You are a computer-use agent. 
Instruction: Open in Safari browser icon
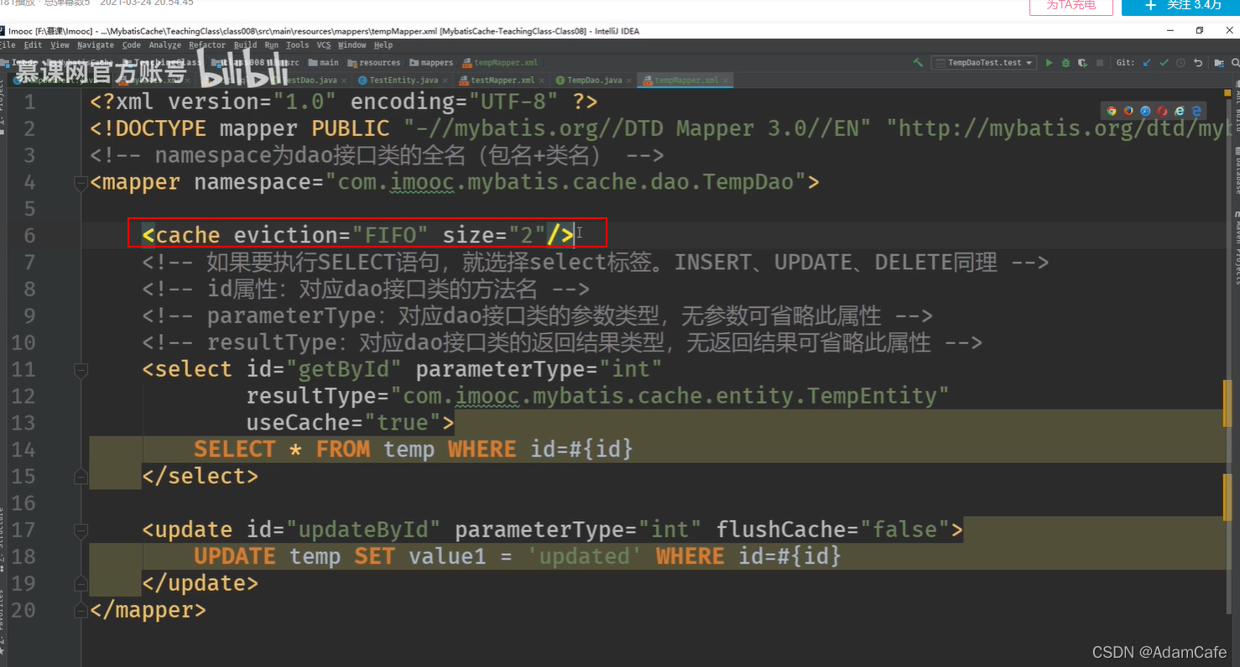point(1145,111)
